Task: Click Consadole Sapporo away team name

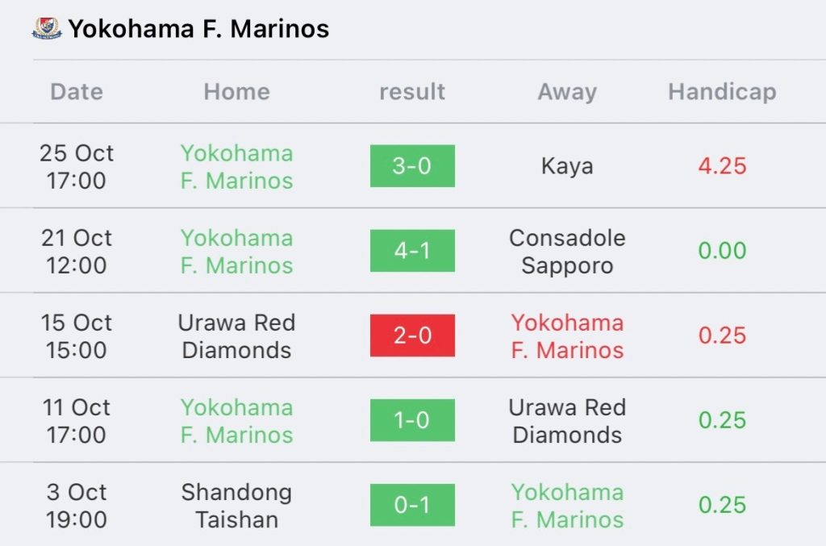Action: point(567,252)
